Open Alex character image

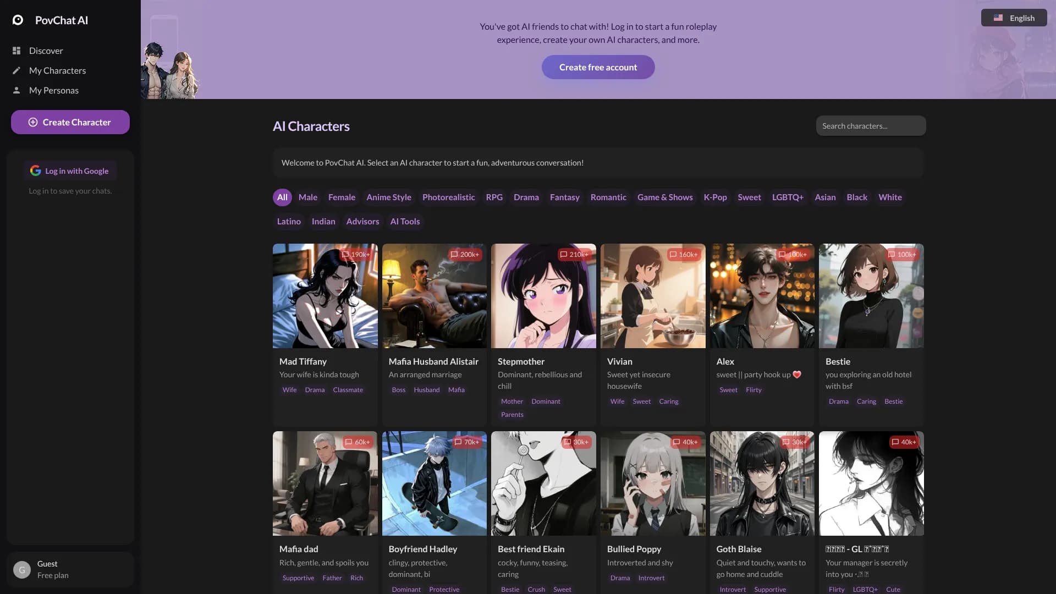762,296
